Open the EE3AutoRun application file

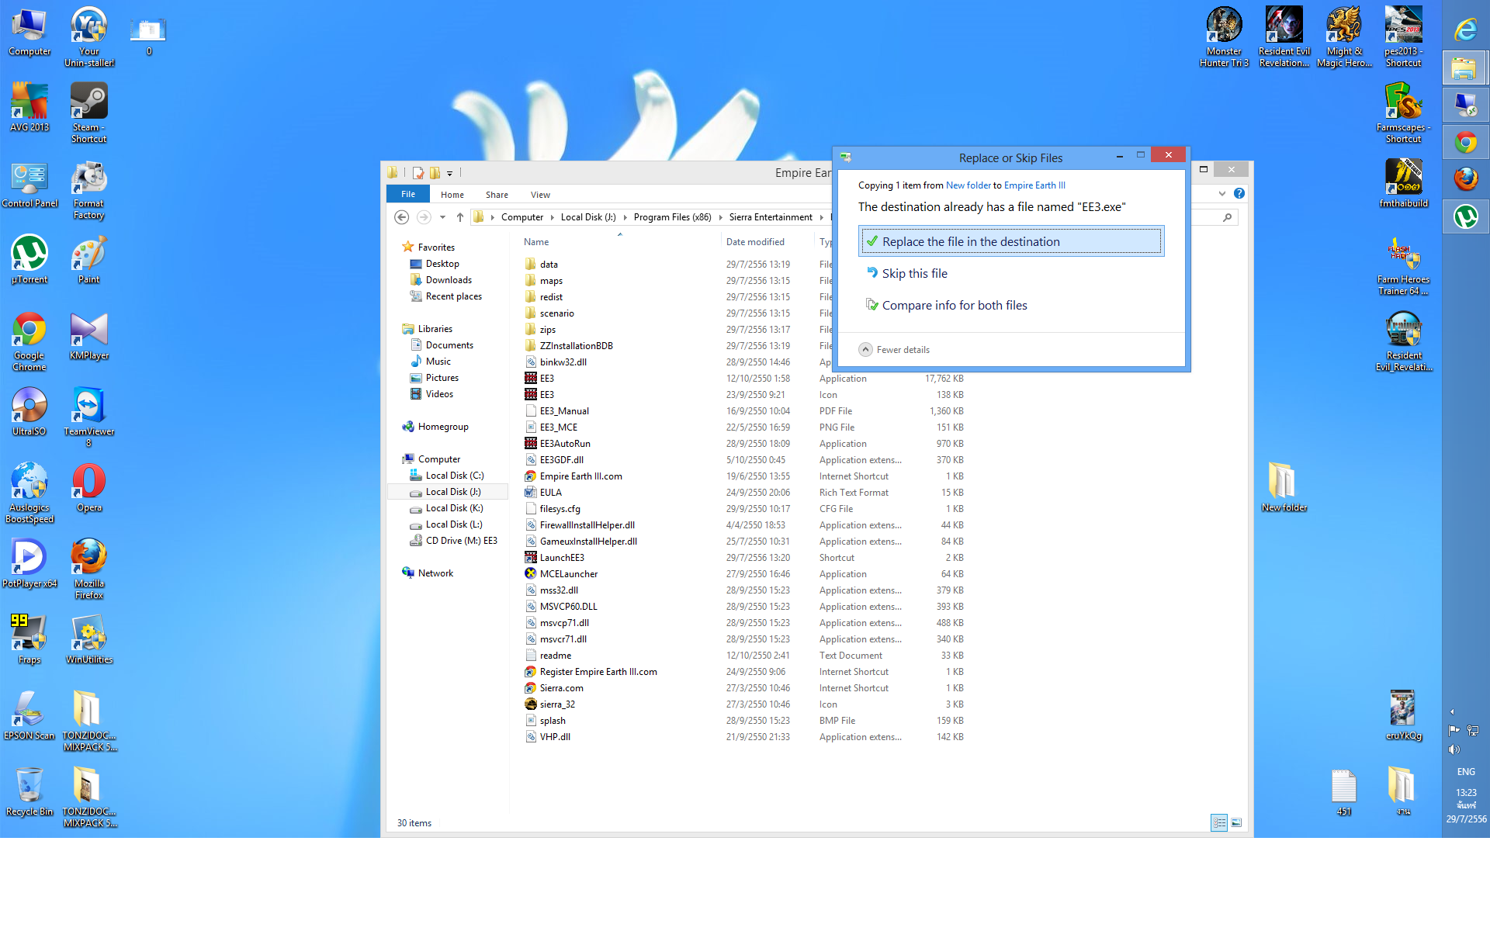coord(565,444)
